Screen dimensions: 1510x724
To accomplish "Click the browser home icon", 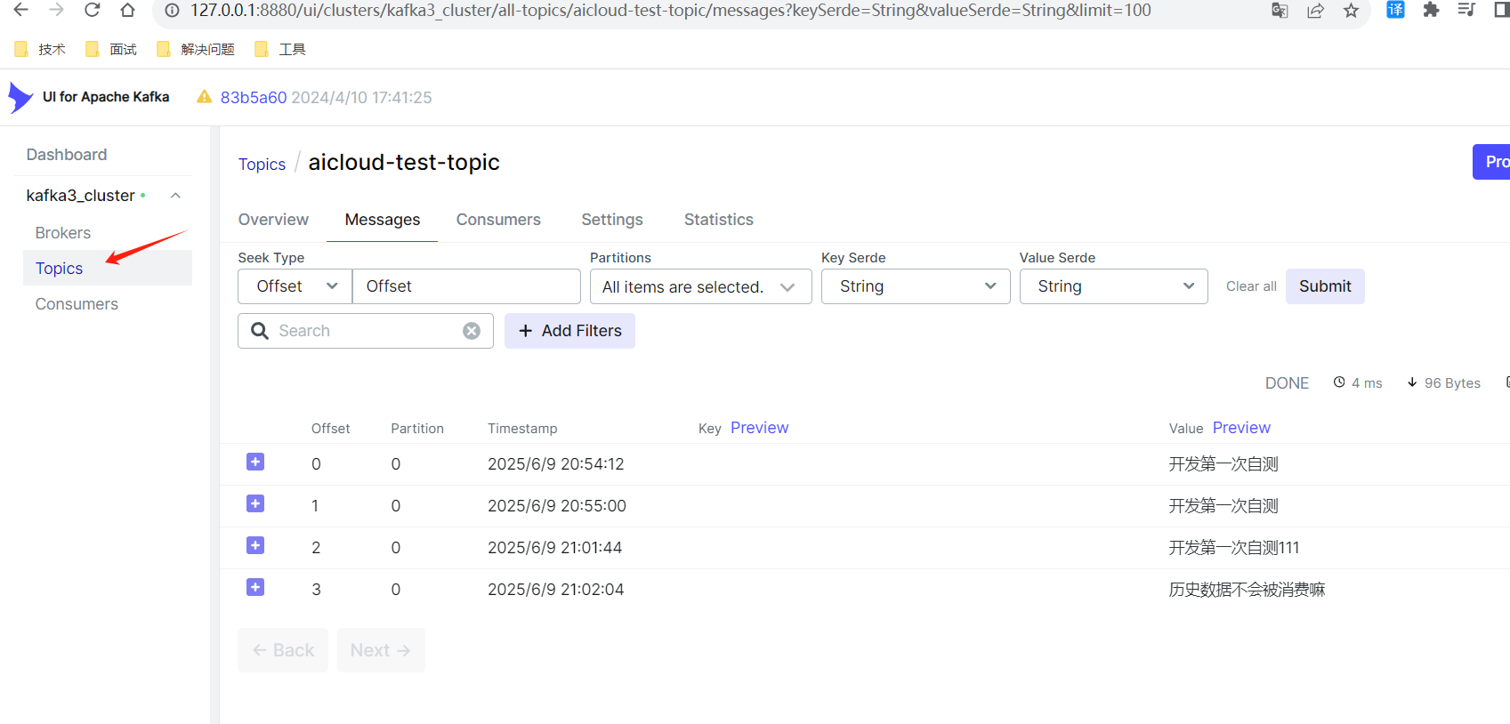I will [128, 11].
